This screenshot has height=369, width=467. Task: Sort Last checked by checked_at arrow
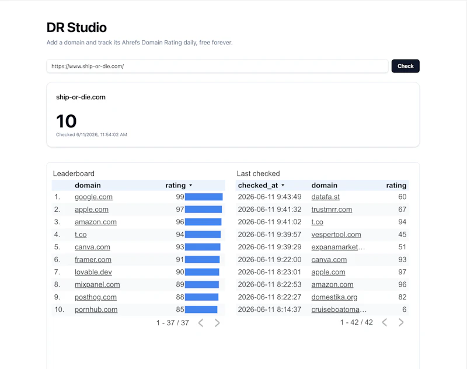click(283, 186)
